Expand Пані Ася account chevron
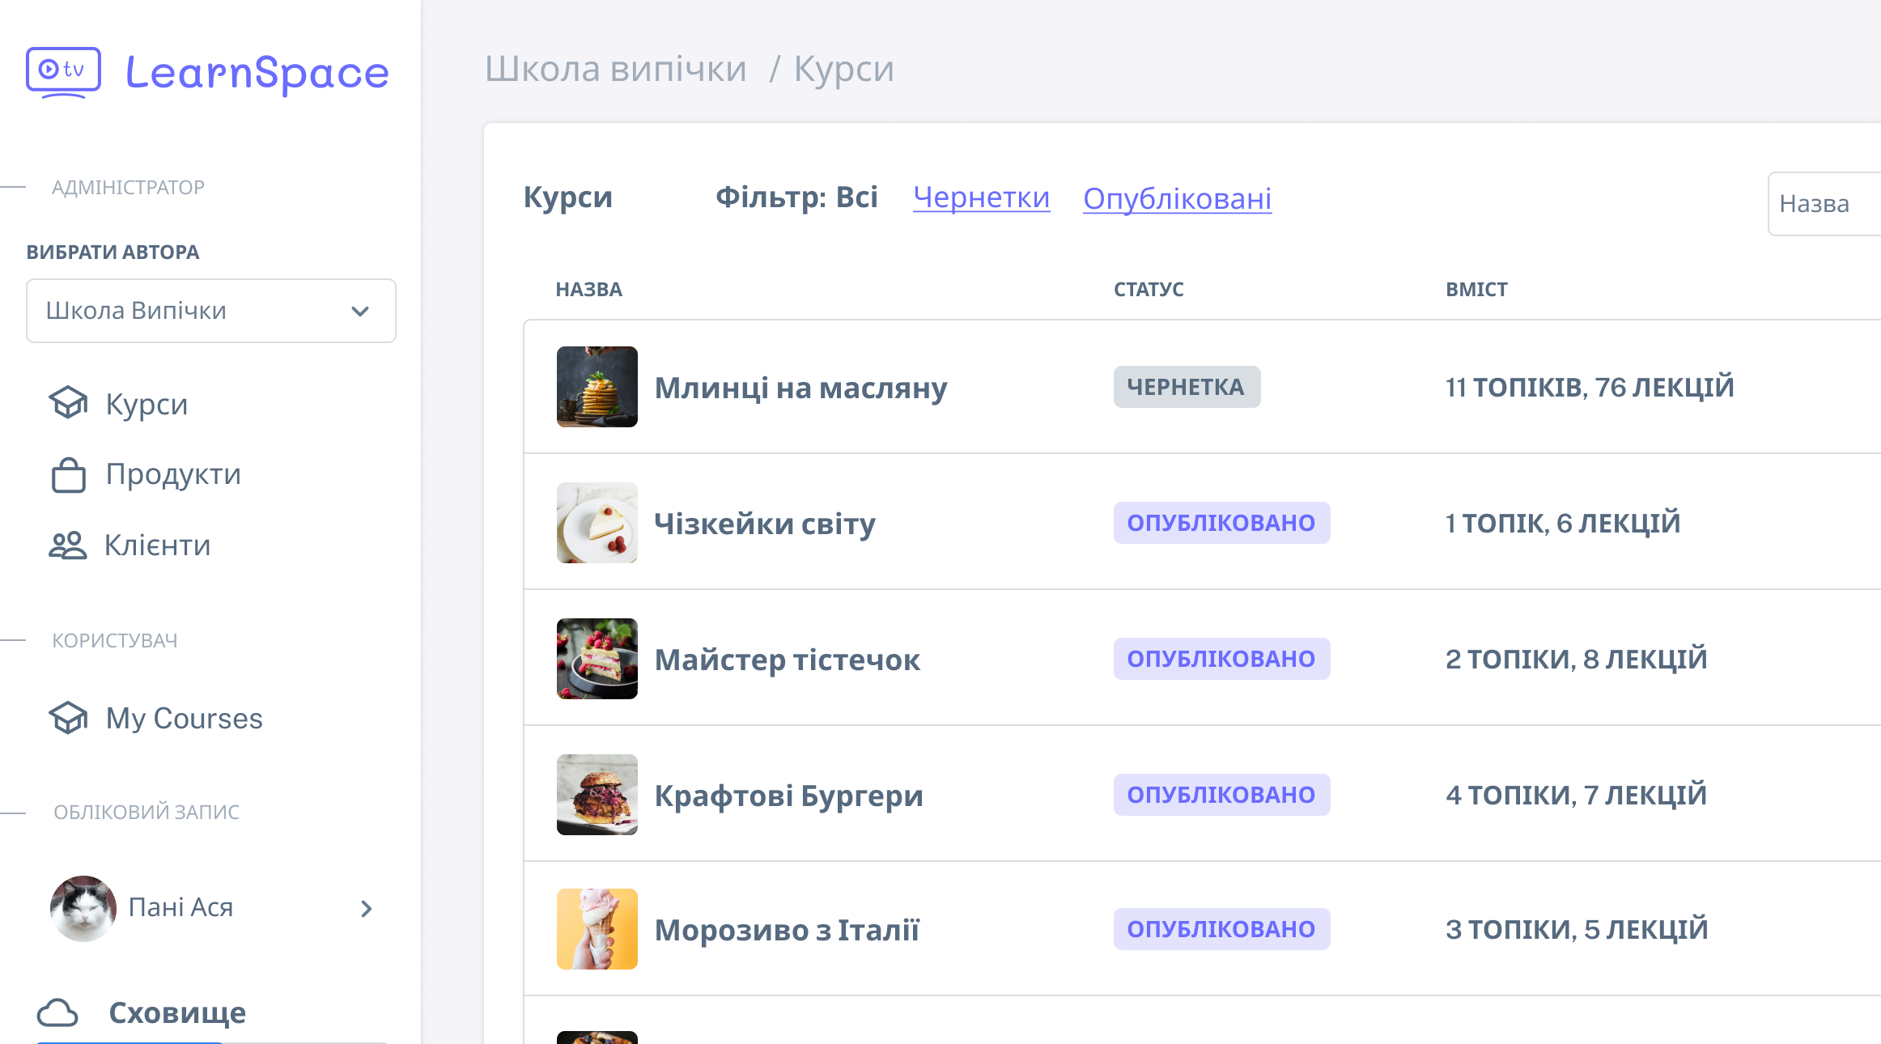Screen dimensions: 1881x1044 click(367, 909)
